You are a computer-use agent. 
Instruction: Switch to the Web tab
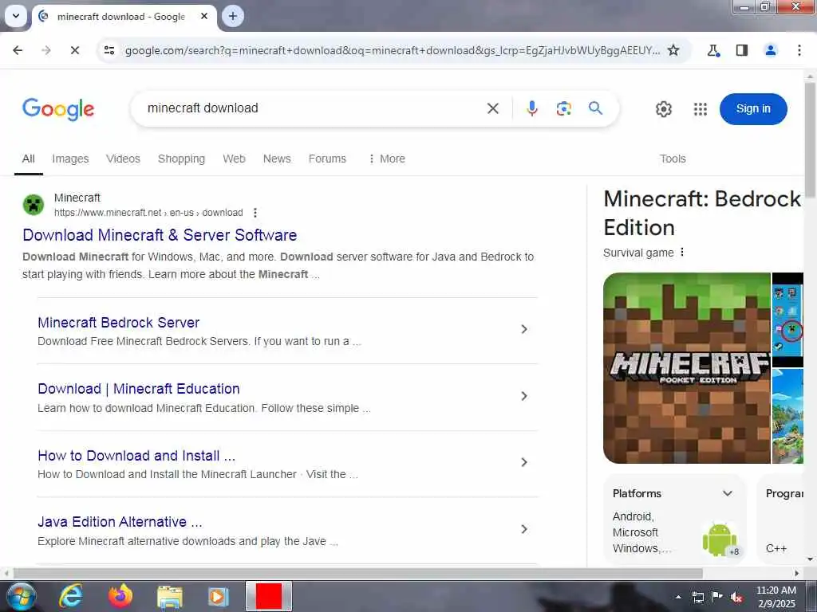[234, 159]
